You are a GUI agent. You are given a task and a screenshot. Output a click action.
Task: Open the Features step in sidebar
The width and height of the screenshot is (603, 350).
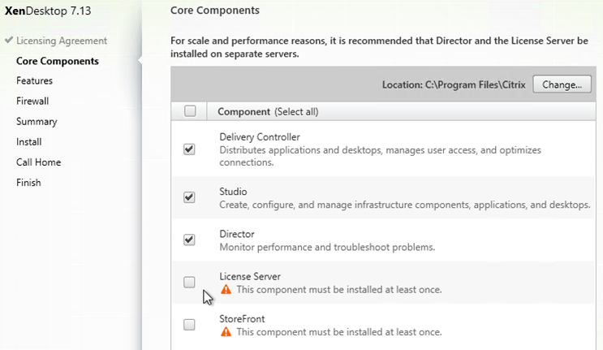(x=34, y=80)
